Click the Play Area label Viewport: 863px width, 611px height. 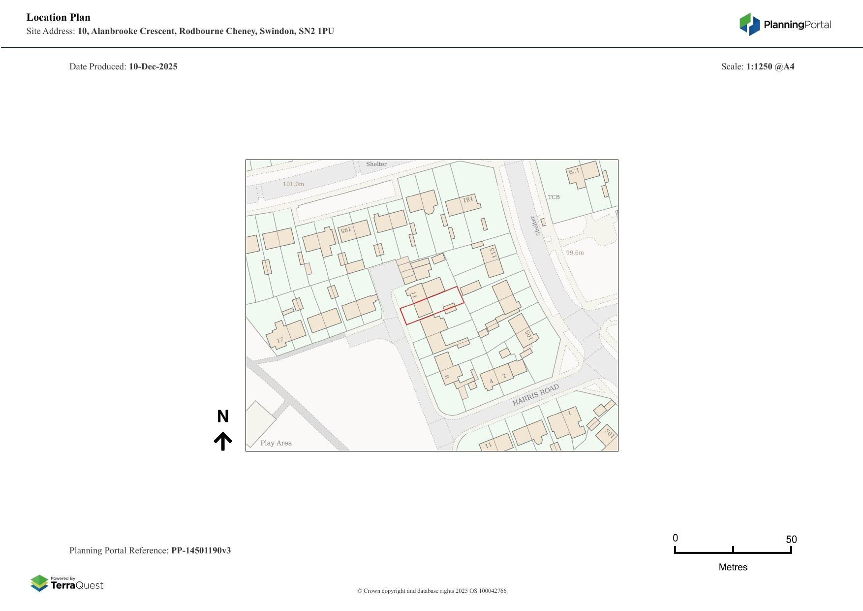[276, 443]
